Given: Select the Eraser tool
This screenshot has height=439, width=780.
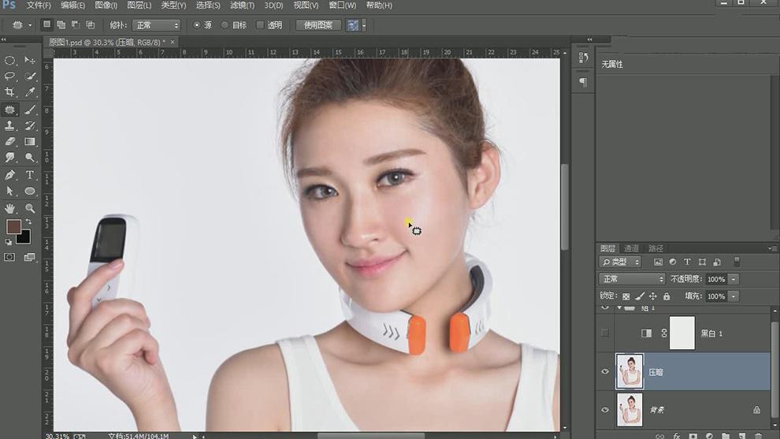Looking at the screenshot, I should (x=10, y=142).
